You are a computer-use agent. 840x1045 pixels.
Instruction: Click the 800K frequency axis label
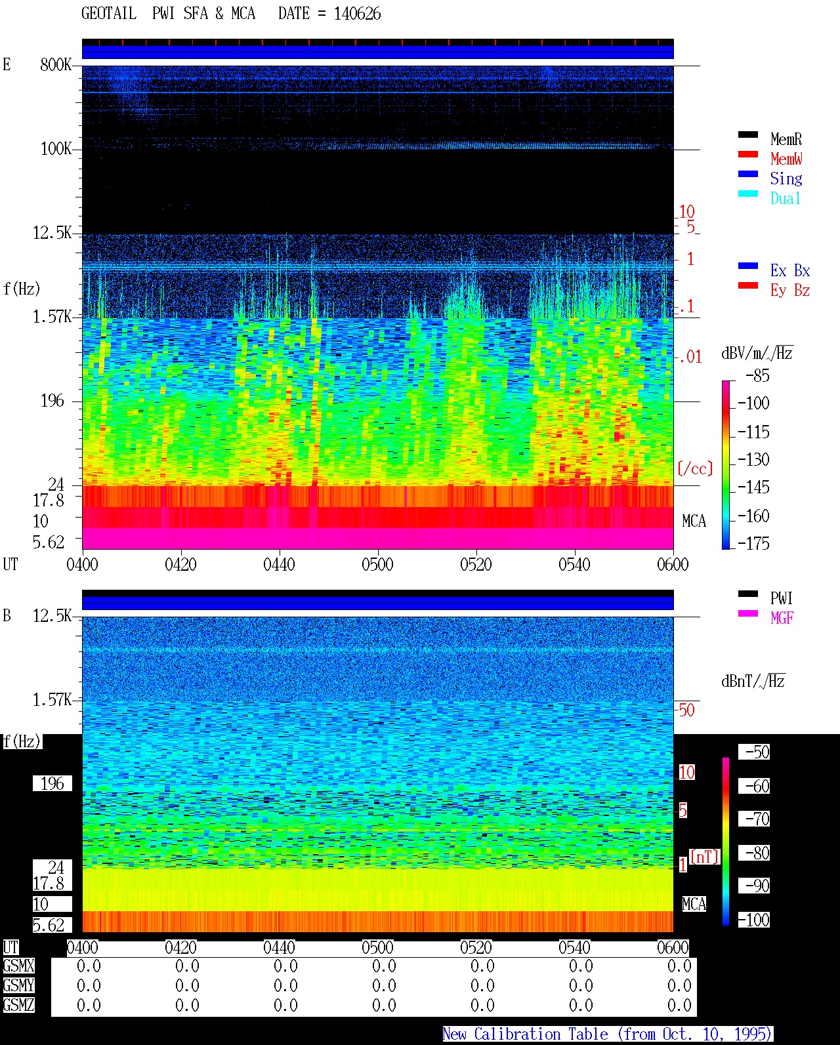(x=56, y=65)
